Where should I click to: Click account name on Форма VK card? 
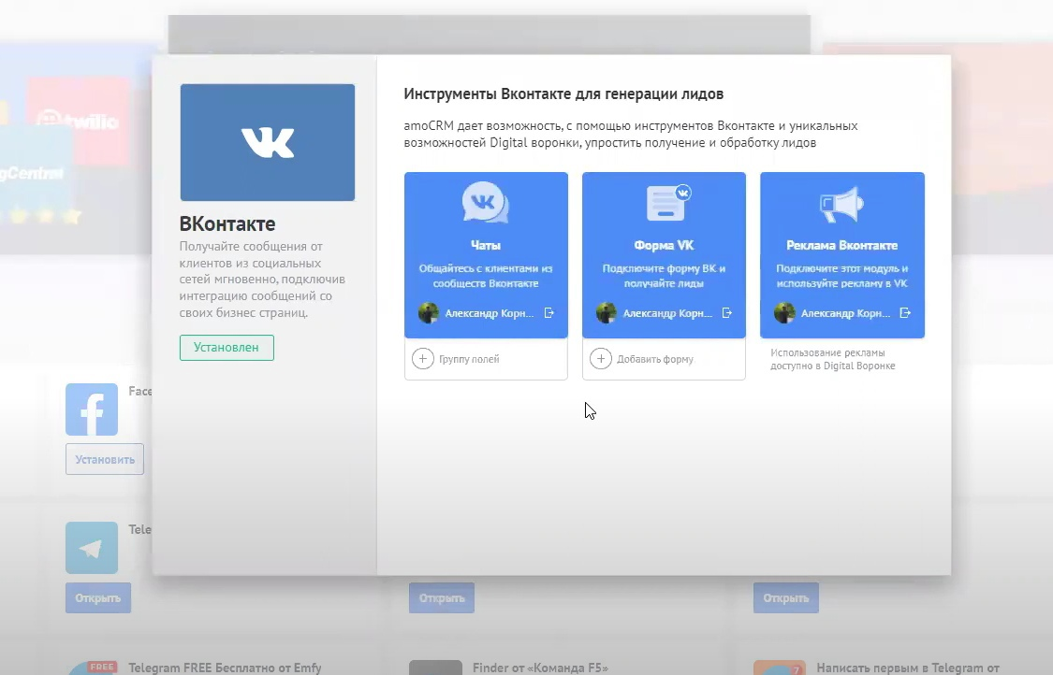pyautogui.click(x=667, y=313)
